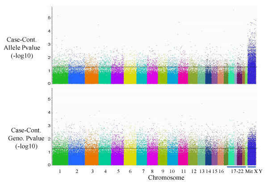
Task: Click the 'X' chromosome label
Action: tap(255, 171)
